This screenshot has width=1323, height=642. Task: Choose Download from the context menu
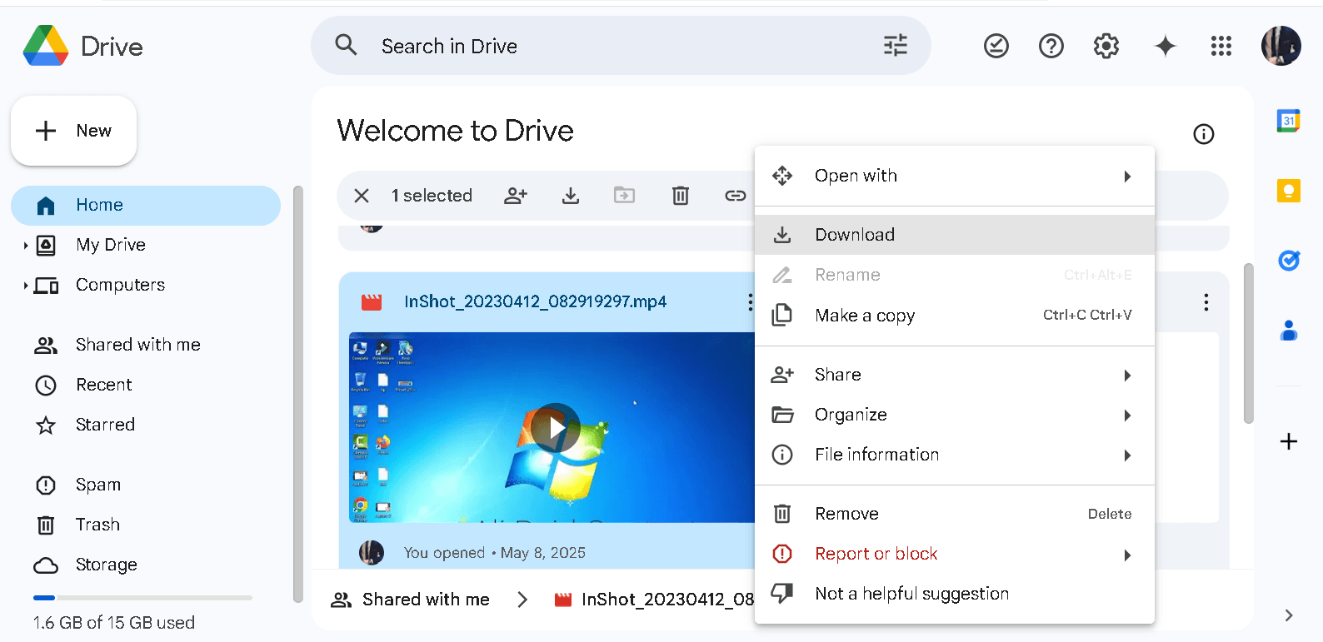click(955, 235)
